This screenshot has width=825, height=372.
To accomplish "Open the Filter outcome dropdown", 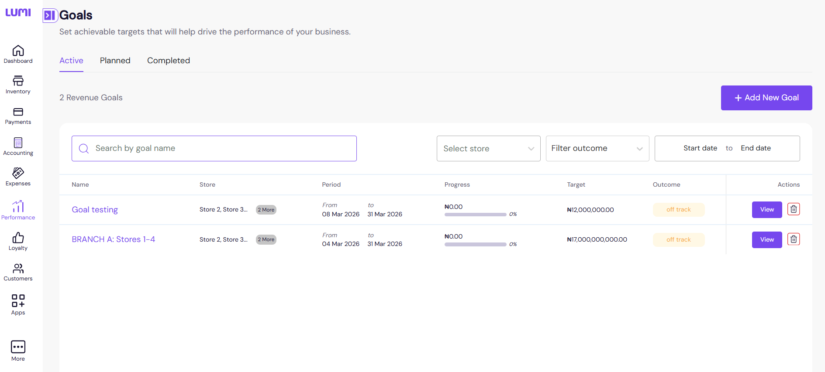I will point(597,149).
